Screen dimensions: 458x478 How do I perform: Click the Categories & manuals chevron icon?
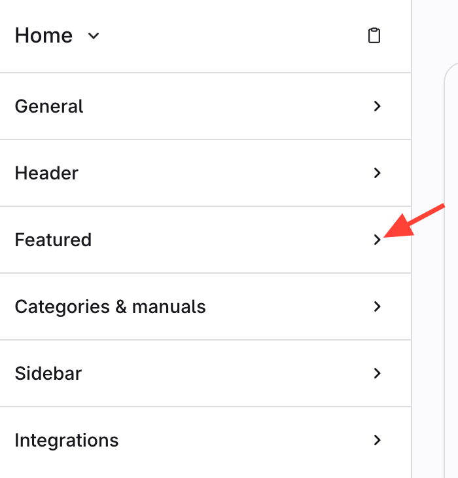click(377, 306)
